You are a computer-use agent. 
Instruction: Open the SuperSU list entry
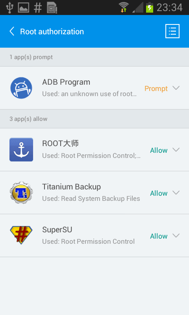[94, 235]
